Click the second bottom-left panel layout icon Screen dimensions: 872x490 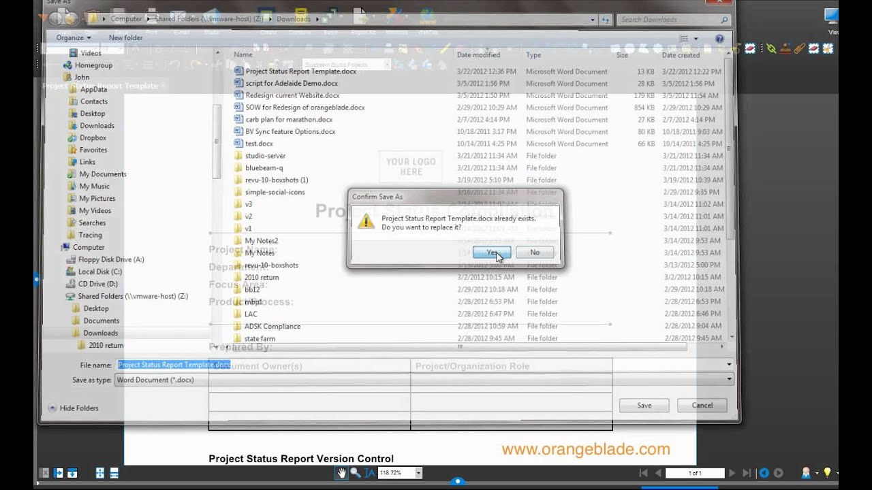point(59,472)
